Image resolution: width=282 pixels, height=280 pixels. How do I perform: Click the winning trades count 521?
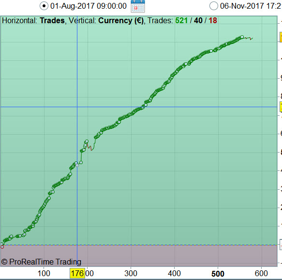181,20
